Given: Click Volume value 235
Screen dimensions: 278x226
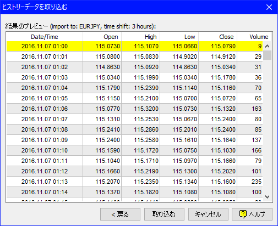Looking at the screenshot, I should 257,182.
